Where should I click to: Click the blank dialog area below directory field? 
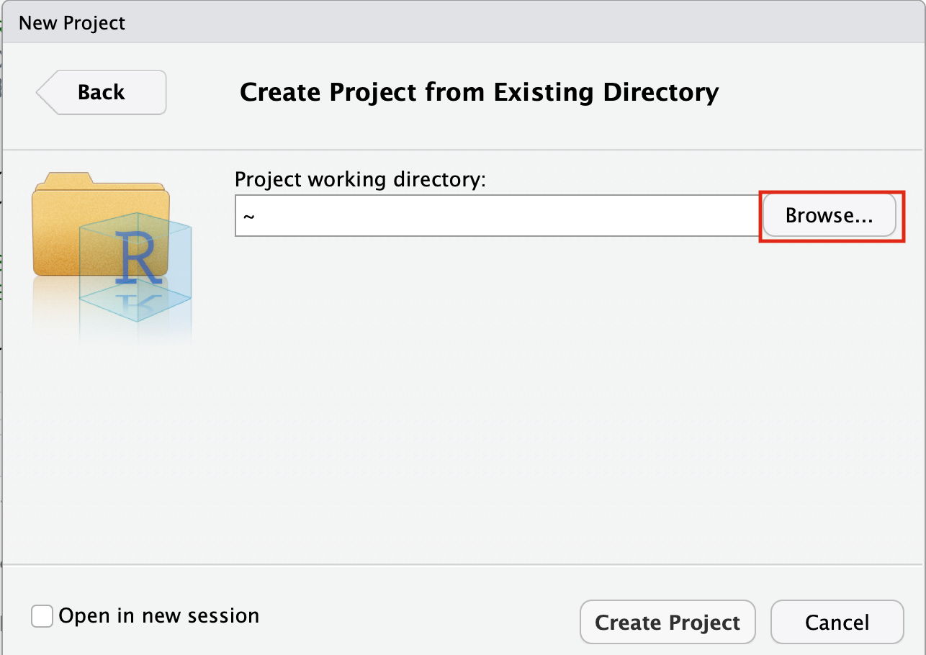(504, 396)
